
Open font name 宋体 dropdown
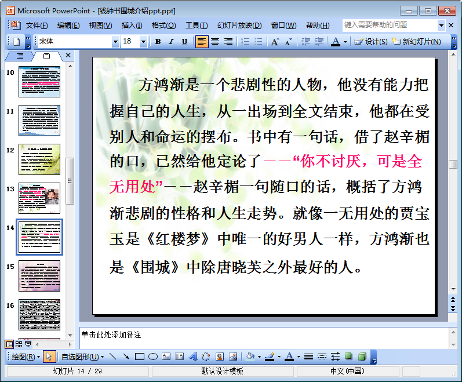(115, 42)
